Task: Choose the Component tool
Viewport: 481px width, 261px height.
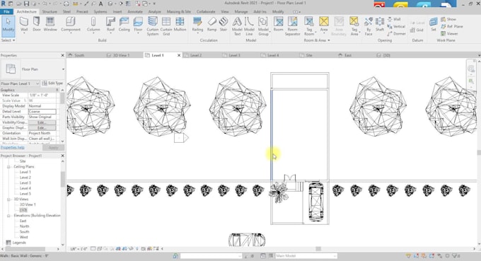Action: [71, 24]
